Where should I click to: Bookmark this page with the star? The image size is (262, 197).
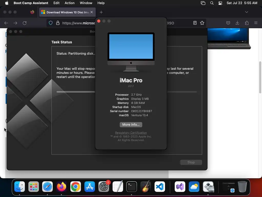[202, 23]
